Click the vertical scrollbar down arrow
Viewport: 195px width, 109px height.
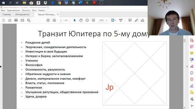(184, 108)
